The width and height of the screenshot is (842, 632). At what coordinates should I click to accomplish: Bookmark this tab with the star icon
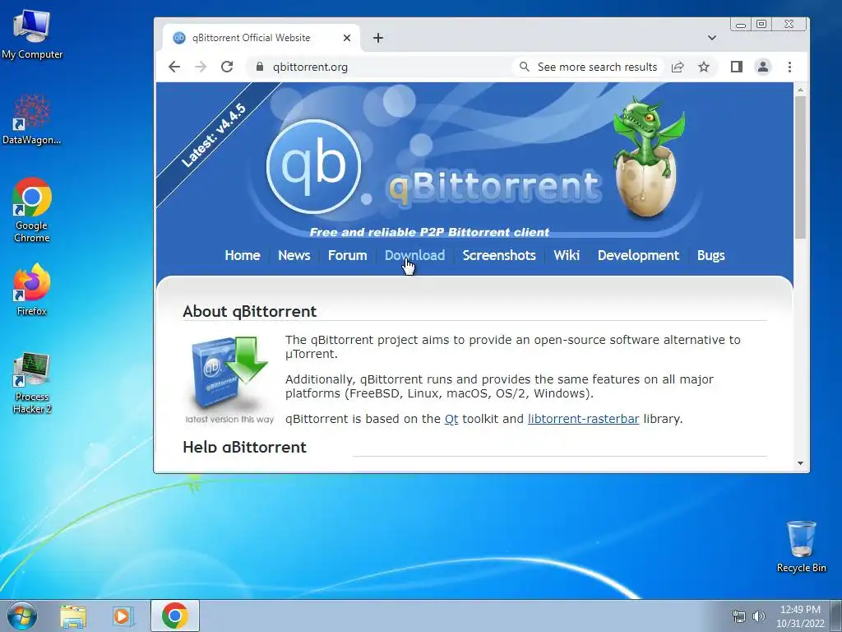(704, 67)
